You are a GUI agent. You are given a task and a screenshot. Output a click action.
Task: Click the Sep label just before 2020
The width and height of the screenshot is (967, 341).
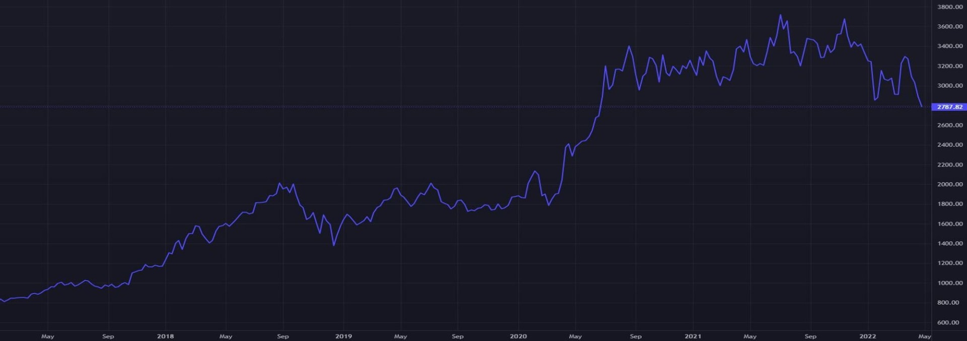click(x=457, y=336)
